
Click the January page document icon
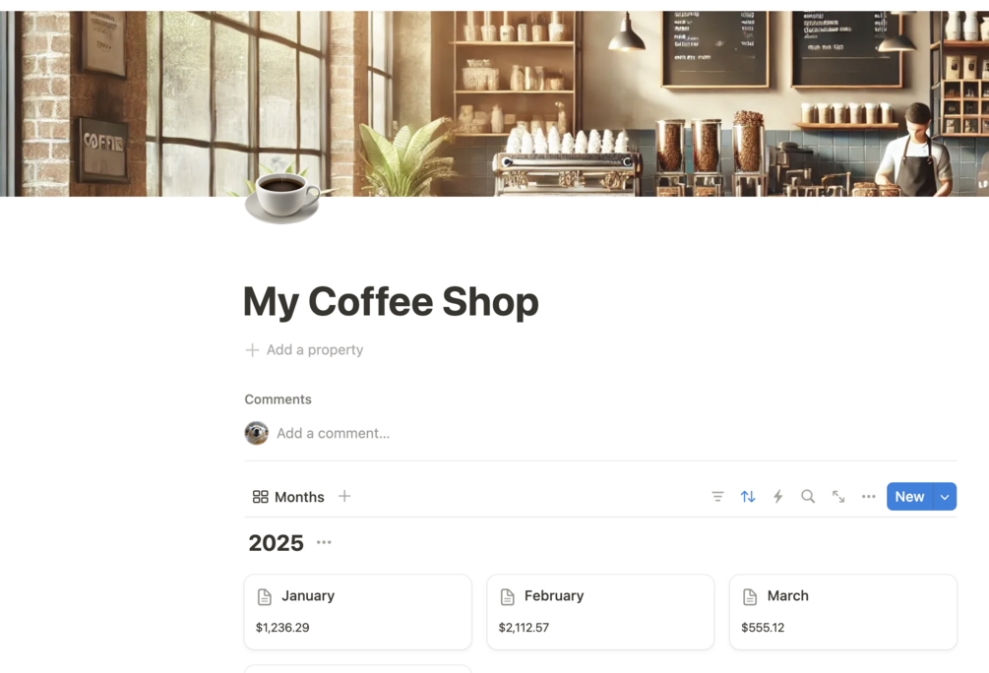point(265,596)
